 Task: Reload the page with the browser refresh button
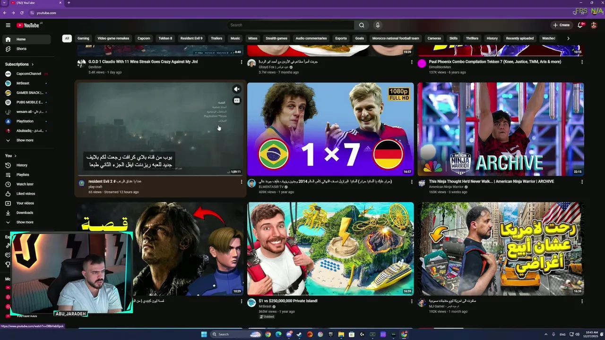tap(22, 13)
